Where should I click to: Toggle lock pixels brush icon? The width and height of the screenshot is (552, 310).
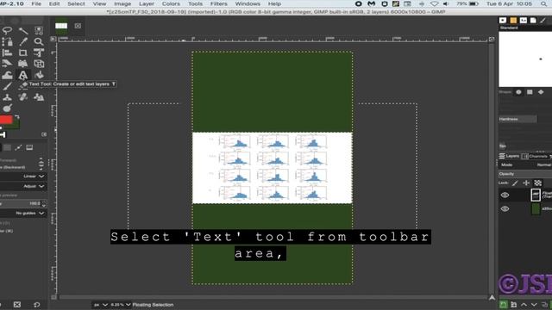point(515,183)
